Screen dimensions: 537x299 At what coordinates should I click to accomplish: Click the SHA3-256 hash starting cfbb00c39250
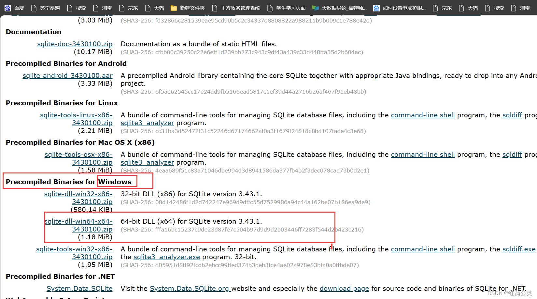[x=242, y=52]
